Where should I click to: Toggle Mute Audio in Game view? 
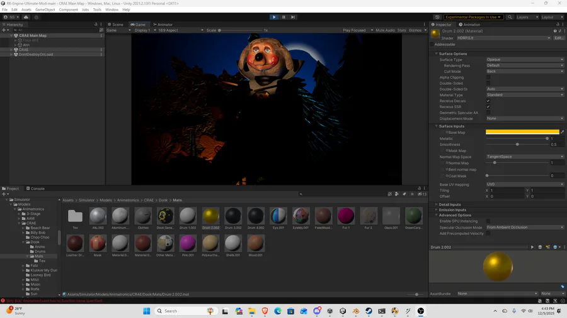click(x=385, y=30)
